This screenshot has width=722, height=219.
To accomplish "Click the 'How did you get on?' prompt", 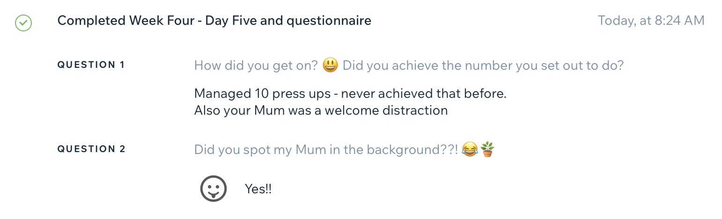I will [256, 66].
